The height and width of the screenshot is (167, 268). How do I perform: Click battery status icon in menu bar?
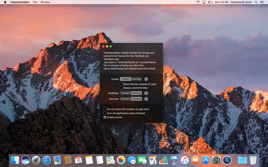210,2
